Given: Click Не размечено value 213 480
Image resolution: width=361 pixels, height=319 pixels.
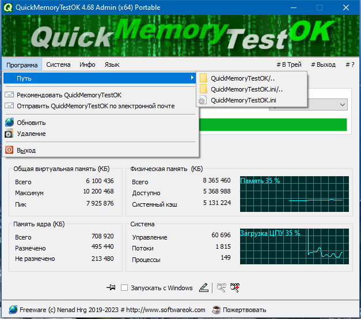Looking at the screenshot, I should (x=102, y=259).
